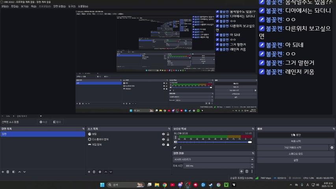Hide the 채팅 source with its eye icon
Image resolution: width=336 pixels, height=189 pixels.
coord(163,134)
